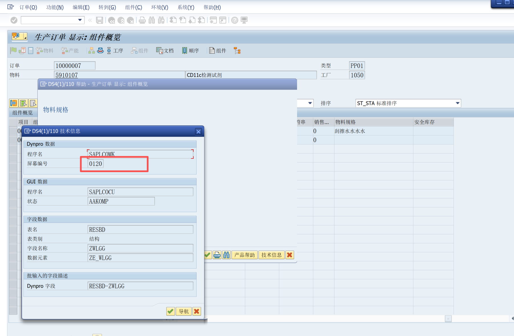This screenshot has width=514, height=336.
Task: Open the 转到(G) menu
Action: (x=107, y=7)
